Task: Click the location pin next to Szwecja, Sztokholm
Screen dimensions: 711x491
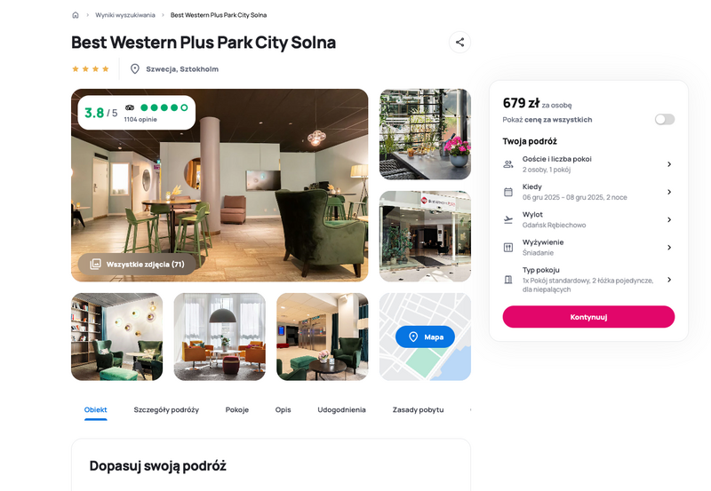Action: 135,69
